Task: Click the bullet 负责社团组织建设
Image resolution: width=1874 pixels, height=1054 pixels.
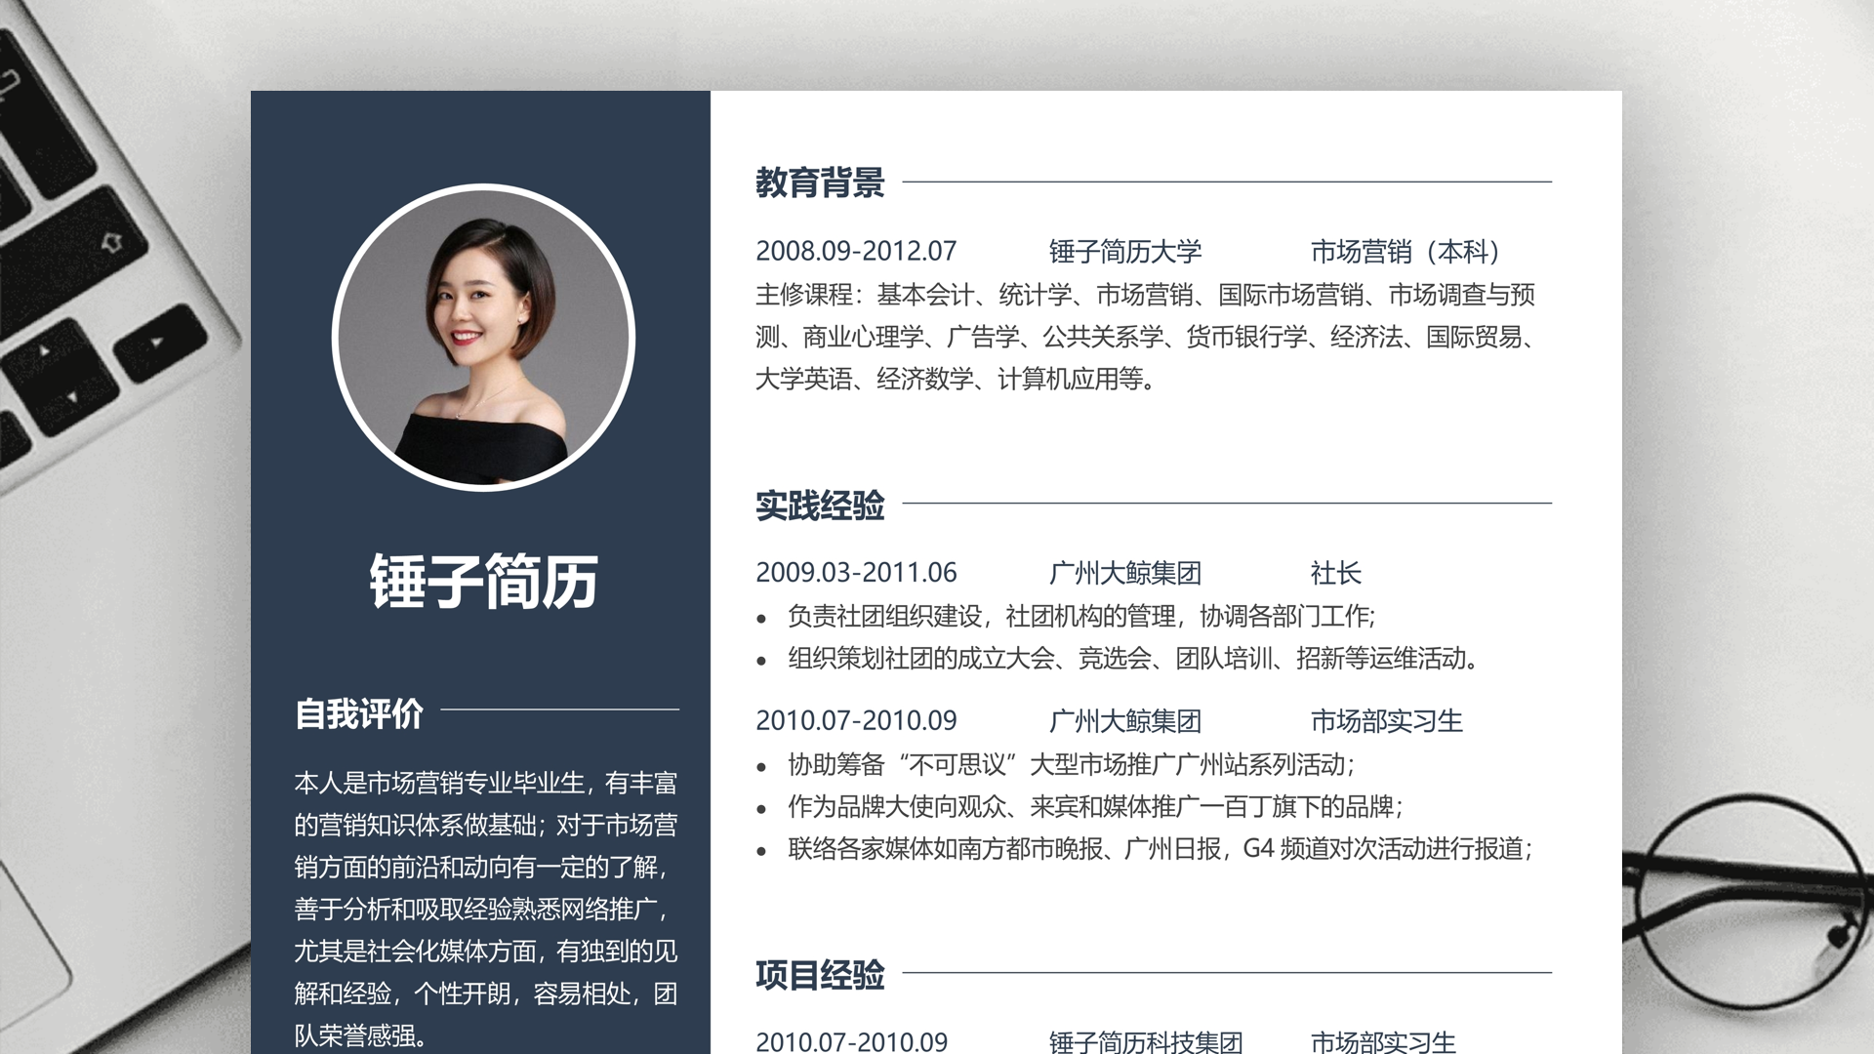Action: pos(1081,616)
